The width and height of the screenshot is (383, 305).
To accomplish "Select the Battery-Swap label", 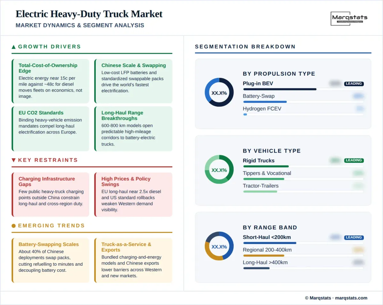I will click(x=259, y=96).
